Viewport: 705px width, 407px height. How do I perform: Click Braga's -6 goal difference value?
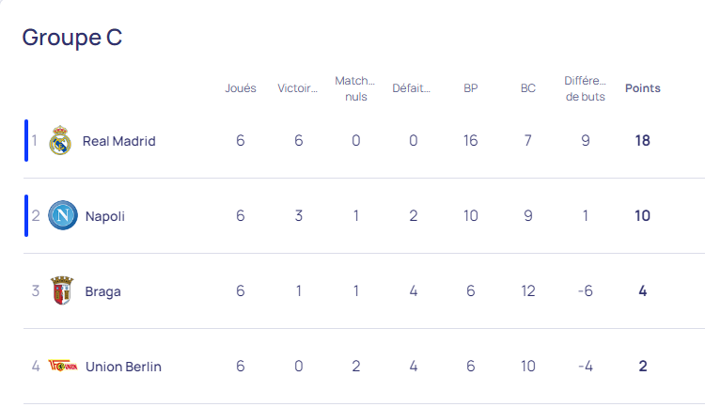tap(586, 291)
